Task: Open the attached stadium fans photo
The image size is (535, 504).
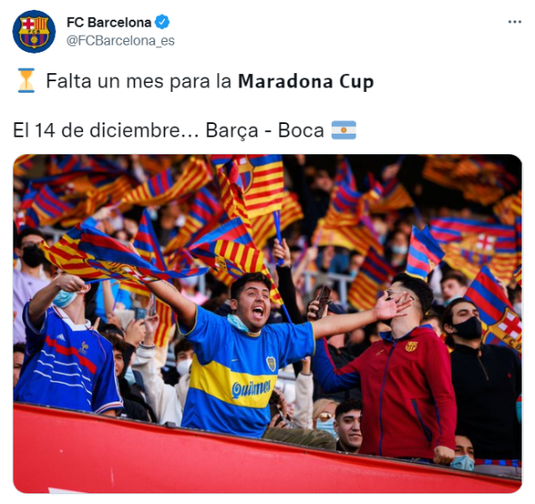Action: (267, 324)
